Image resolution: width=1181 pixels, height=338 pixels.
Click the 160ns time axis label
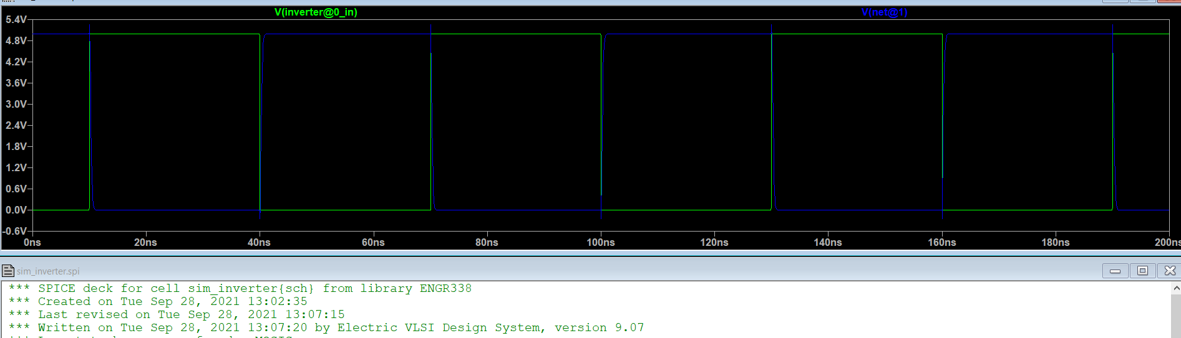pyautogui.click(x=941, y=242)
